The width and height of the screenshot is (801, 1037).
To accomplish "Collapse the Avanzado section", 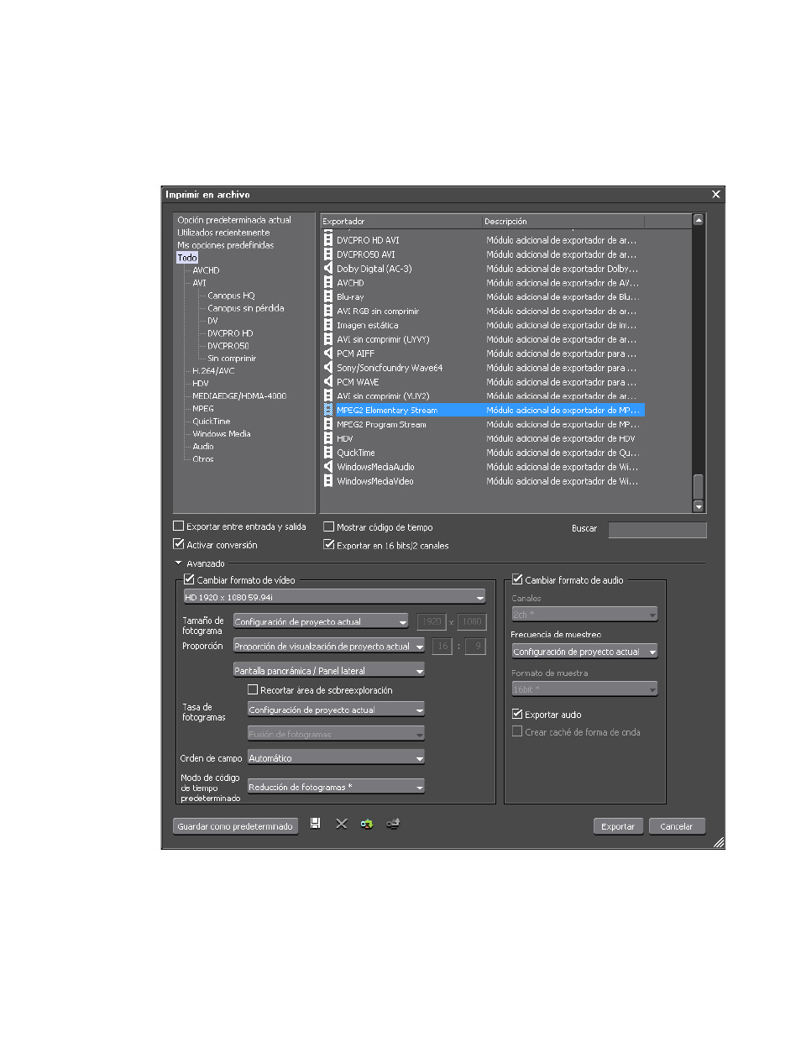I will click(178, 563).
